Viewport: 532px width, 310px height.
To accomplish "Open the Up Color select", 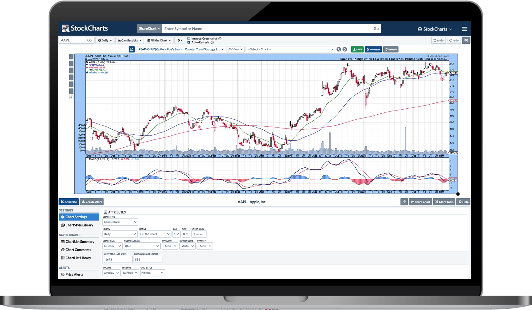I will tap(170, 246).
